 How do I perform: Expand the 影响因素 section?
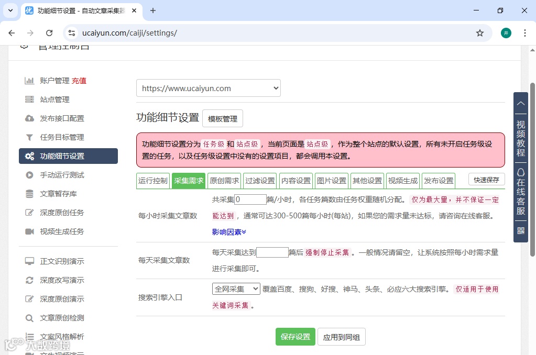(x=229, y=232)
